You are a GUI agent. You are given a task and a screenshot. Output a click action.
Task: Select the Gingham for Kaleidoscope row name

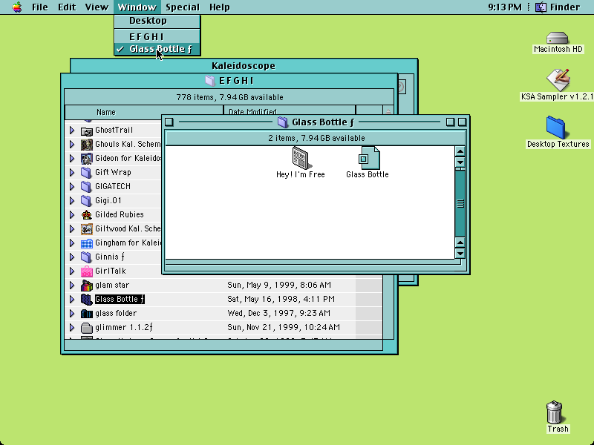click(128, 243)
